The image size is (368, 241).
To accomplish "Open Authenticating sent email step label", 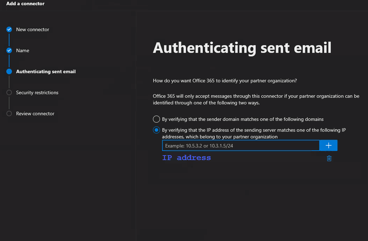I will point(46,71).
